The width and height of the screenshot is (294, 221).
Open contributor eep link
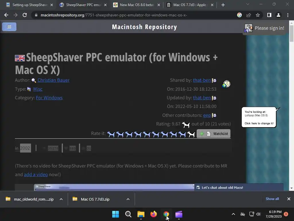point(207,115)
